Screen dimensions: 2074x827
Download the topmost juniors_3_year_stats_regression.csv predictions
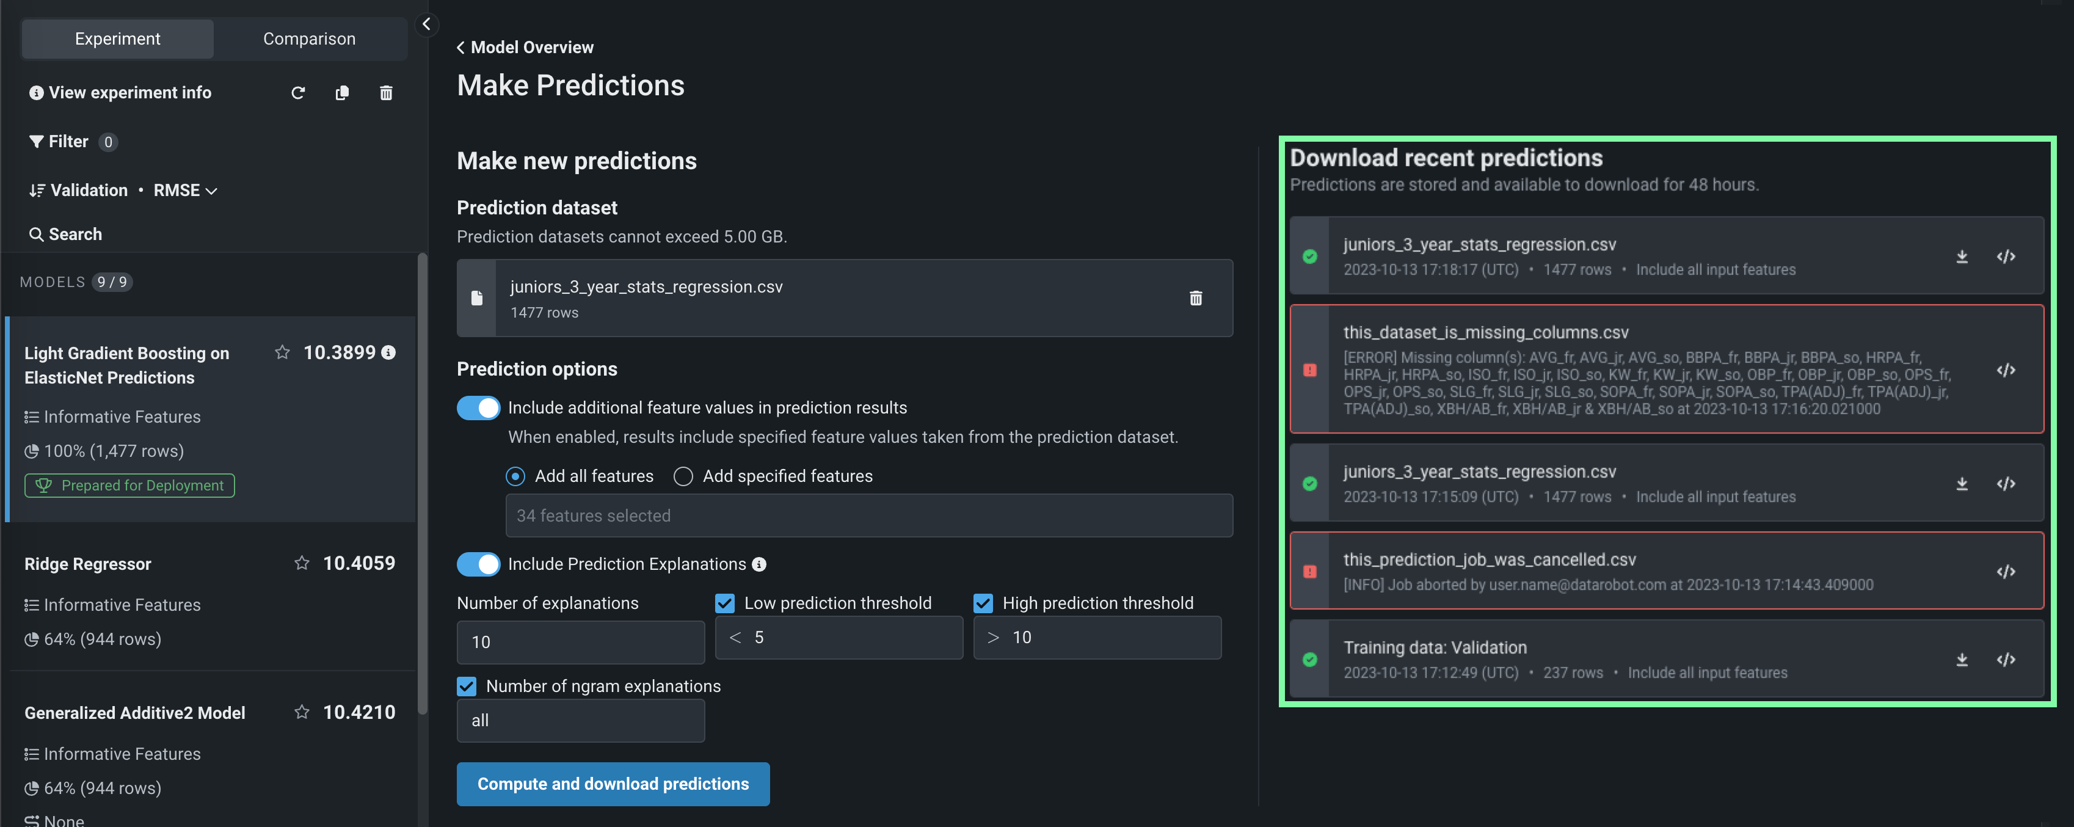coord(1962,257)
